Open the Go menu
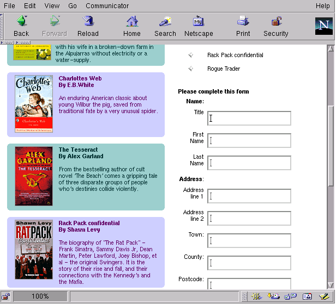 point(73,6)
